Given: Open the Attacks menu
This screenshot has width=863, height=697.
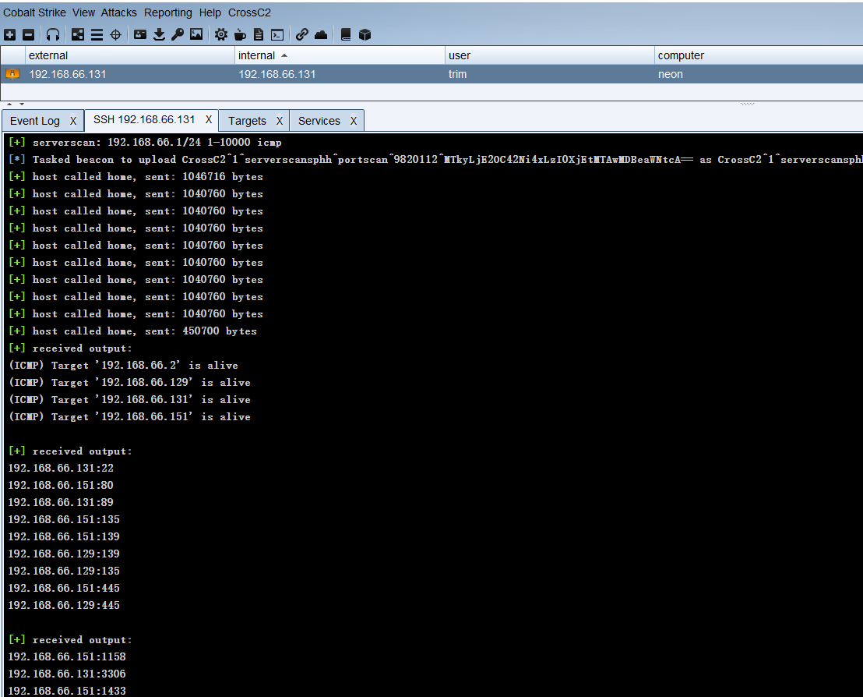Looking at the screenshot, I should [x=118, y=12].
